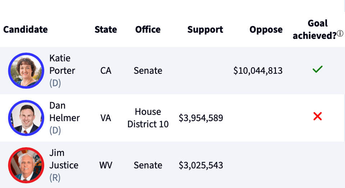Click the red X in Dan Helmer's row
The image size is (345, 188).
(317, 116)
